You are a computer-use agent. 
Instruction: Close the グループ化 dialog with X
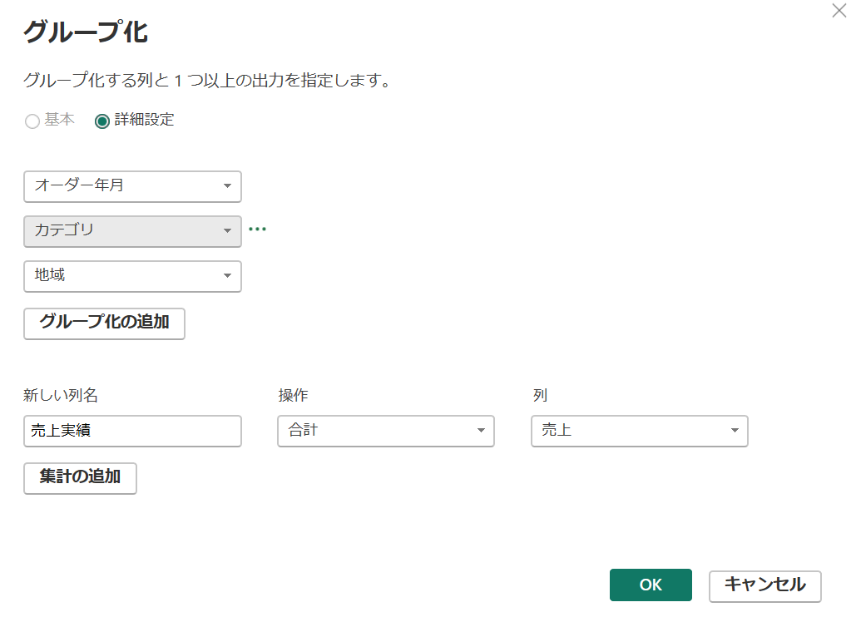pos(839,12)
